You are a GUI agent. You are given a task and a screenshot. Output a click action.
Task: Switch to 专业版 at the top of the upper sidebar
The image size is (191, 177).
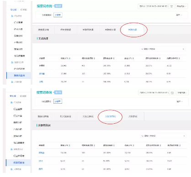tap(13, 10)
